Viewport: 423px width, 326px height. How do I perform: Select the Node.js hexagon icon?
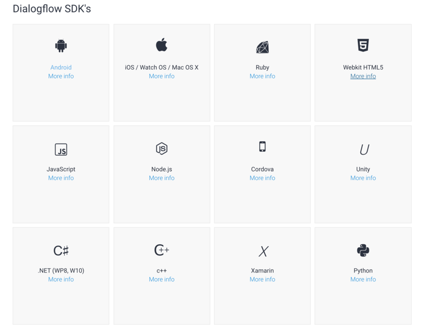[161, 148]
